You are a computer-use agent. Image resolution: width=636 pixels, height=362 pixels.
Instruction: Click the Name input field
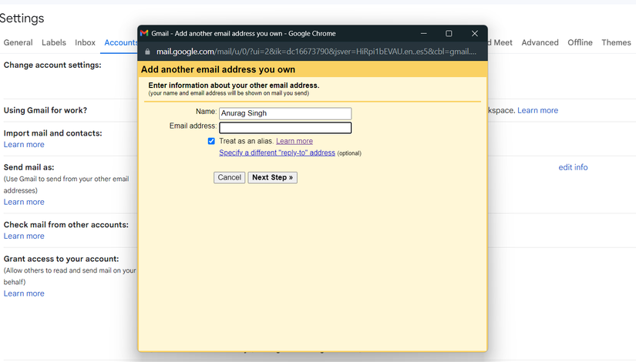point(285,113)
